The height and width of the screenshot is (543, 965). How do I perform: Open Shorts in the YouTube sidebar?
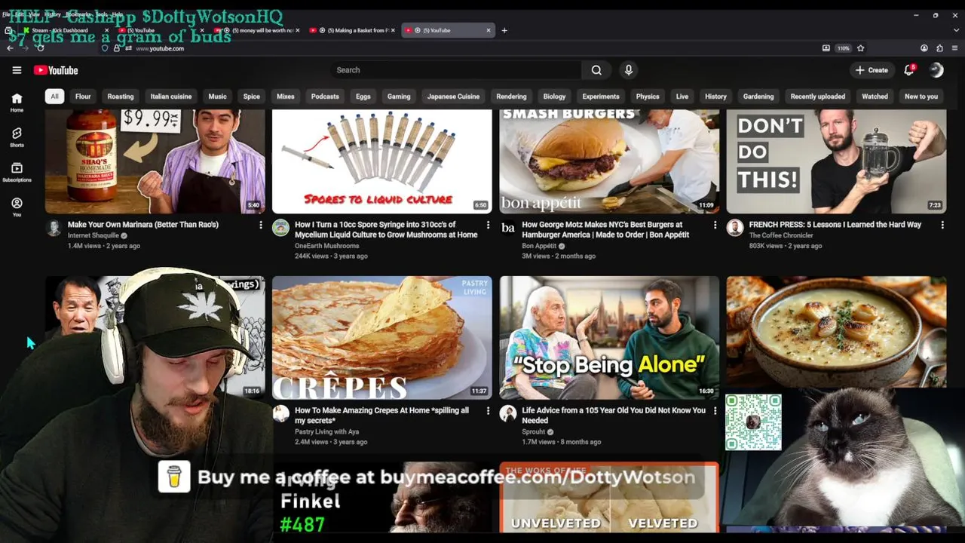pyautogui.click(x=17, y=137)
